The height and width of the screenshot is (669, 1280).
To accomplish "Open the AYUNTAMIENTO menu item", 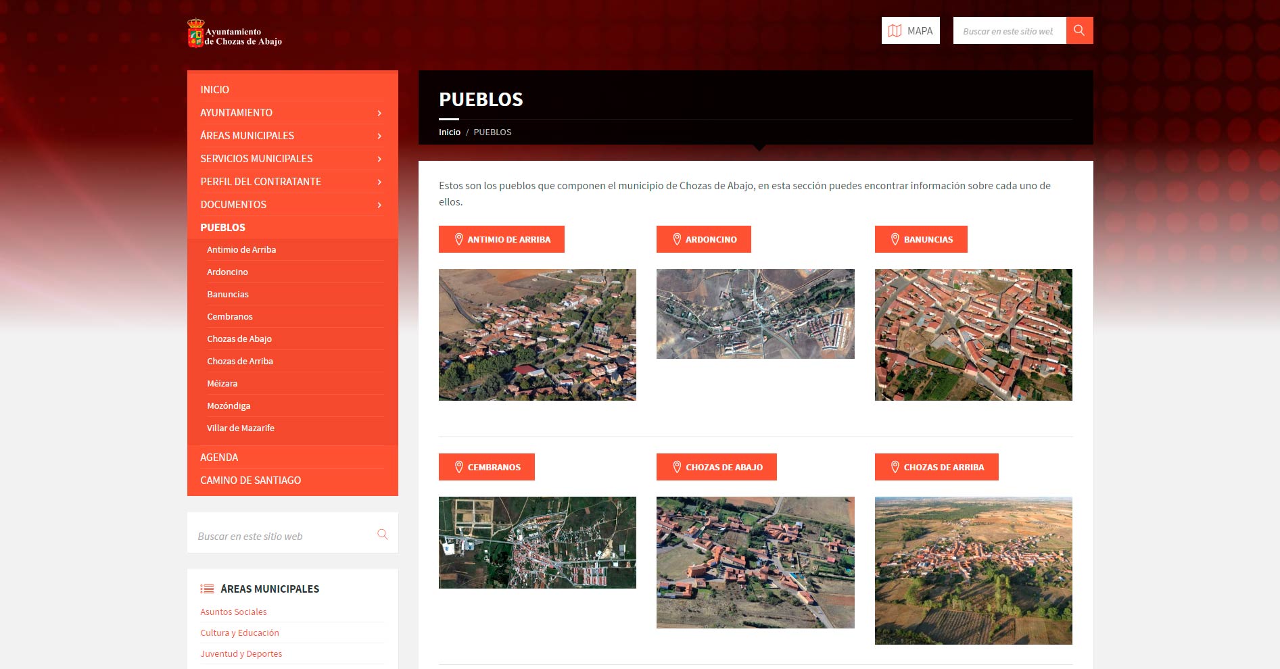I will (x=236, y=113).
